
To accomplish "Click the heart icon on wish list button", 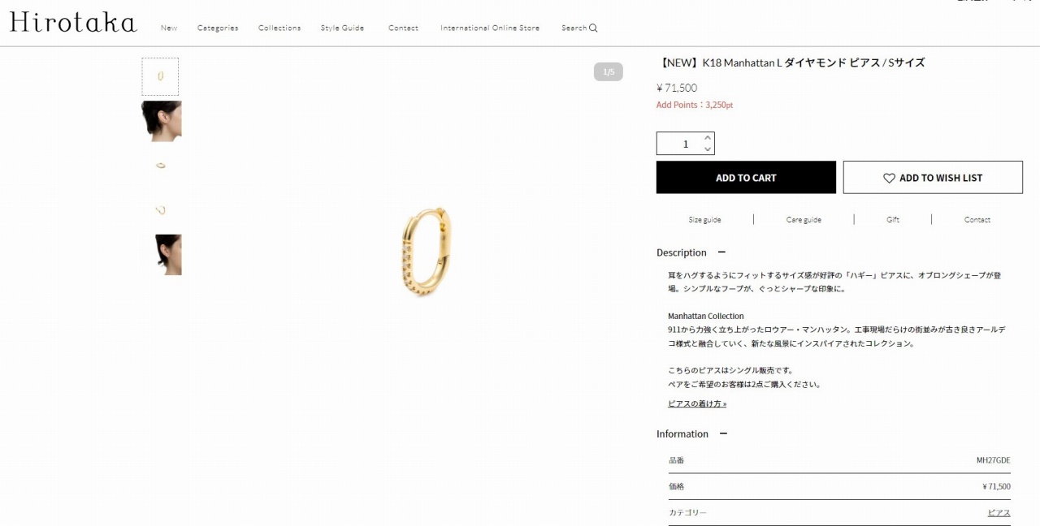I will tap(889, 178).
